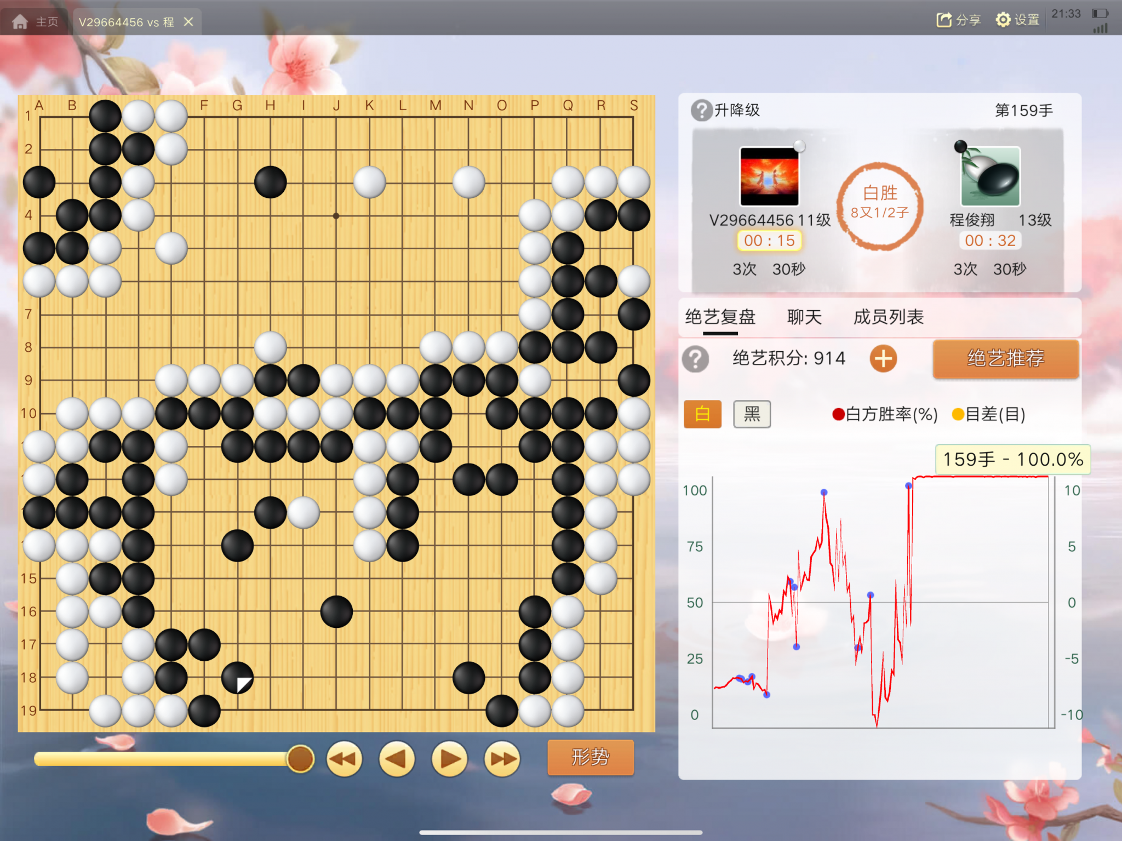Select the 黑 side toggle

click(752, 414)
